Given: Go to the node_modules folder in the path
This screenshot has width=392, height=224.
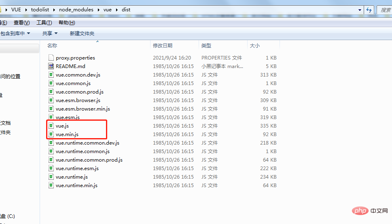Looking at the screenshot, I should [x=76, y=10].
